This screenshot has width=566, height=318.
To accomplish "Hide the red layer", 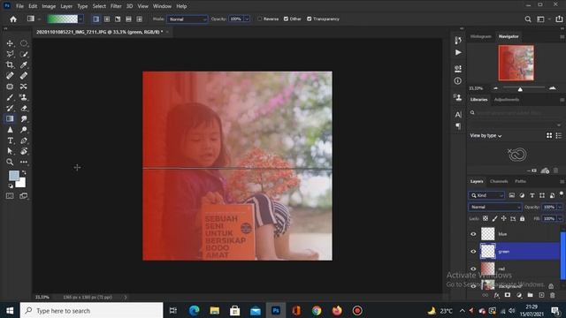I will (x=473, y=269).
